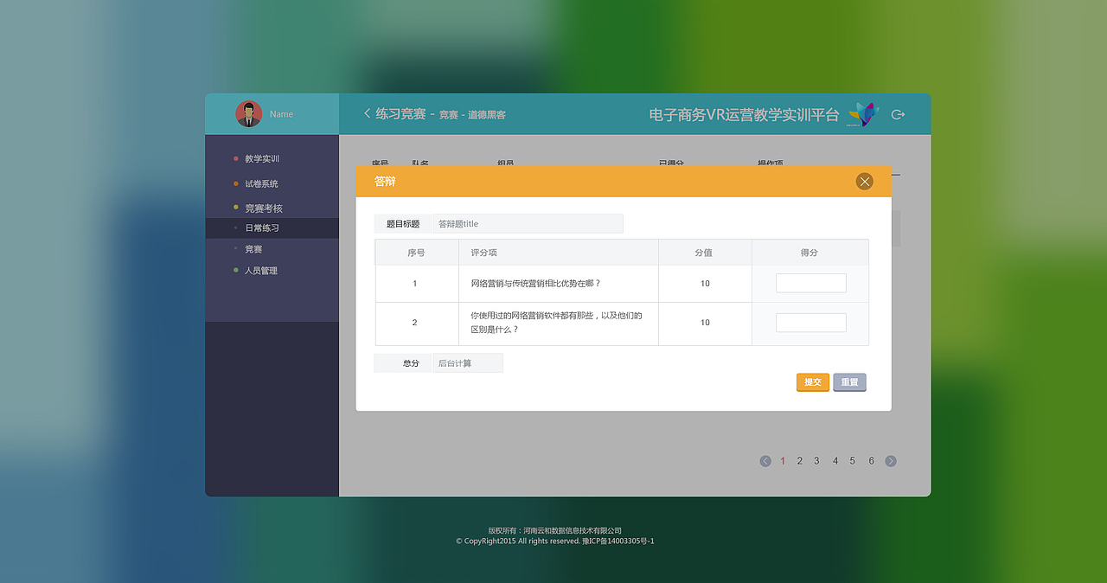Select the 日常练习 sidebar item
Screen dimensions: 1107x583
pyautogui.click(x=261, y=227)
